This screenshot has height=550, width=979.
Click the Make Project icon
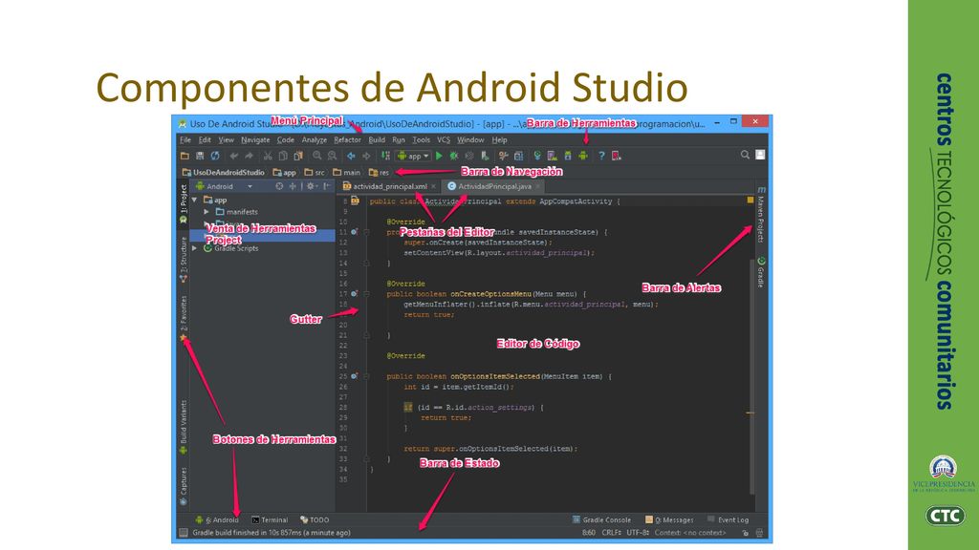click(385, 156)
